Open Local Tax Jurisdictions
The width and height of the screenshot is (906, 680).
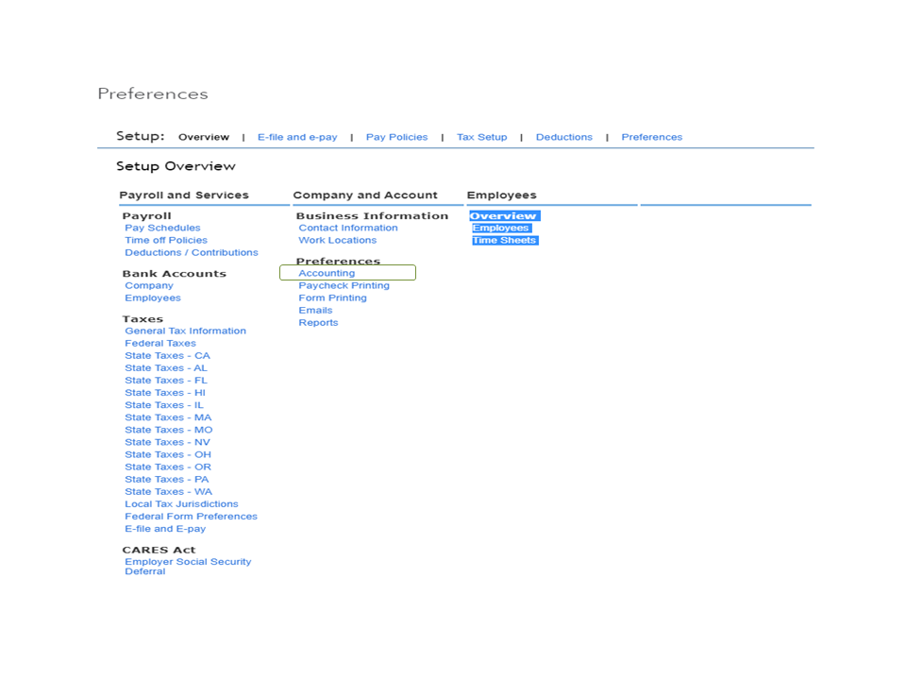[181, 503]
